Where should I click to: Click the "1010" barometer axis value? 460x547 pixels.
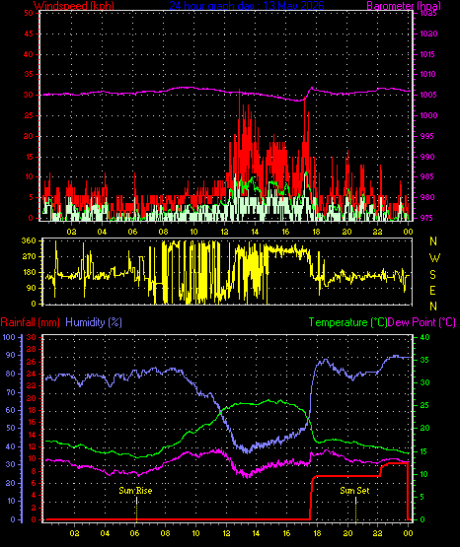point(428,74)
